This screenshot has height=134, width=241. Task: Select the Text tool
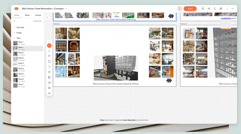(49, 67)
